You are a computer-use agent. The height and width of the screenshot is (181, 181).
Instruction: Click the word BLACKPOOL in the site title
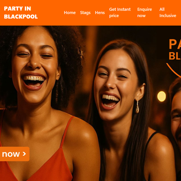21,17
